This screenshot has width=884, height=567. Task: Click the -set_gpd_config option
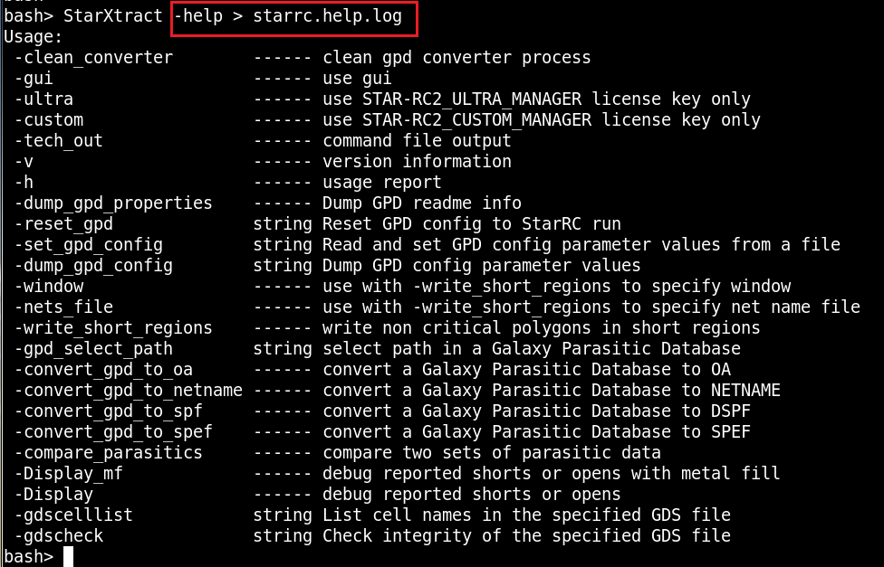89,245
